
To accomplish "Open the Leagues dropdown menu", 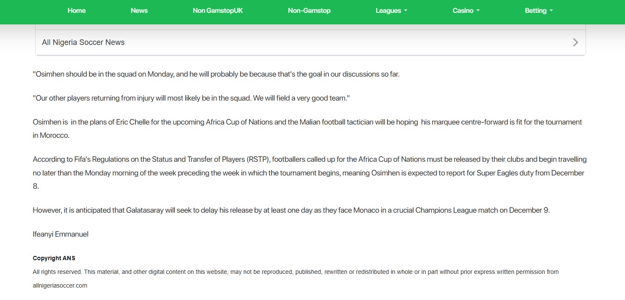I will pos(391,11).
